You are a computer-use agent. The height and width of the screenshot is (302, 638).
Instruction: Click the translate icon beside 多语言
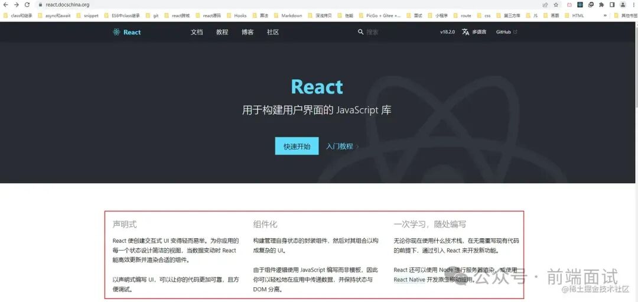[x=466, y=32]
